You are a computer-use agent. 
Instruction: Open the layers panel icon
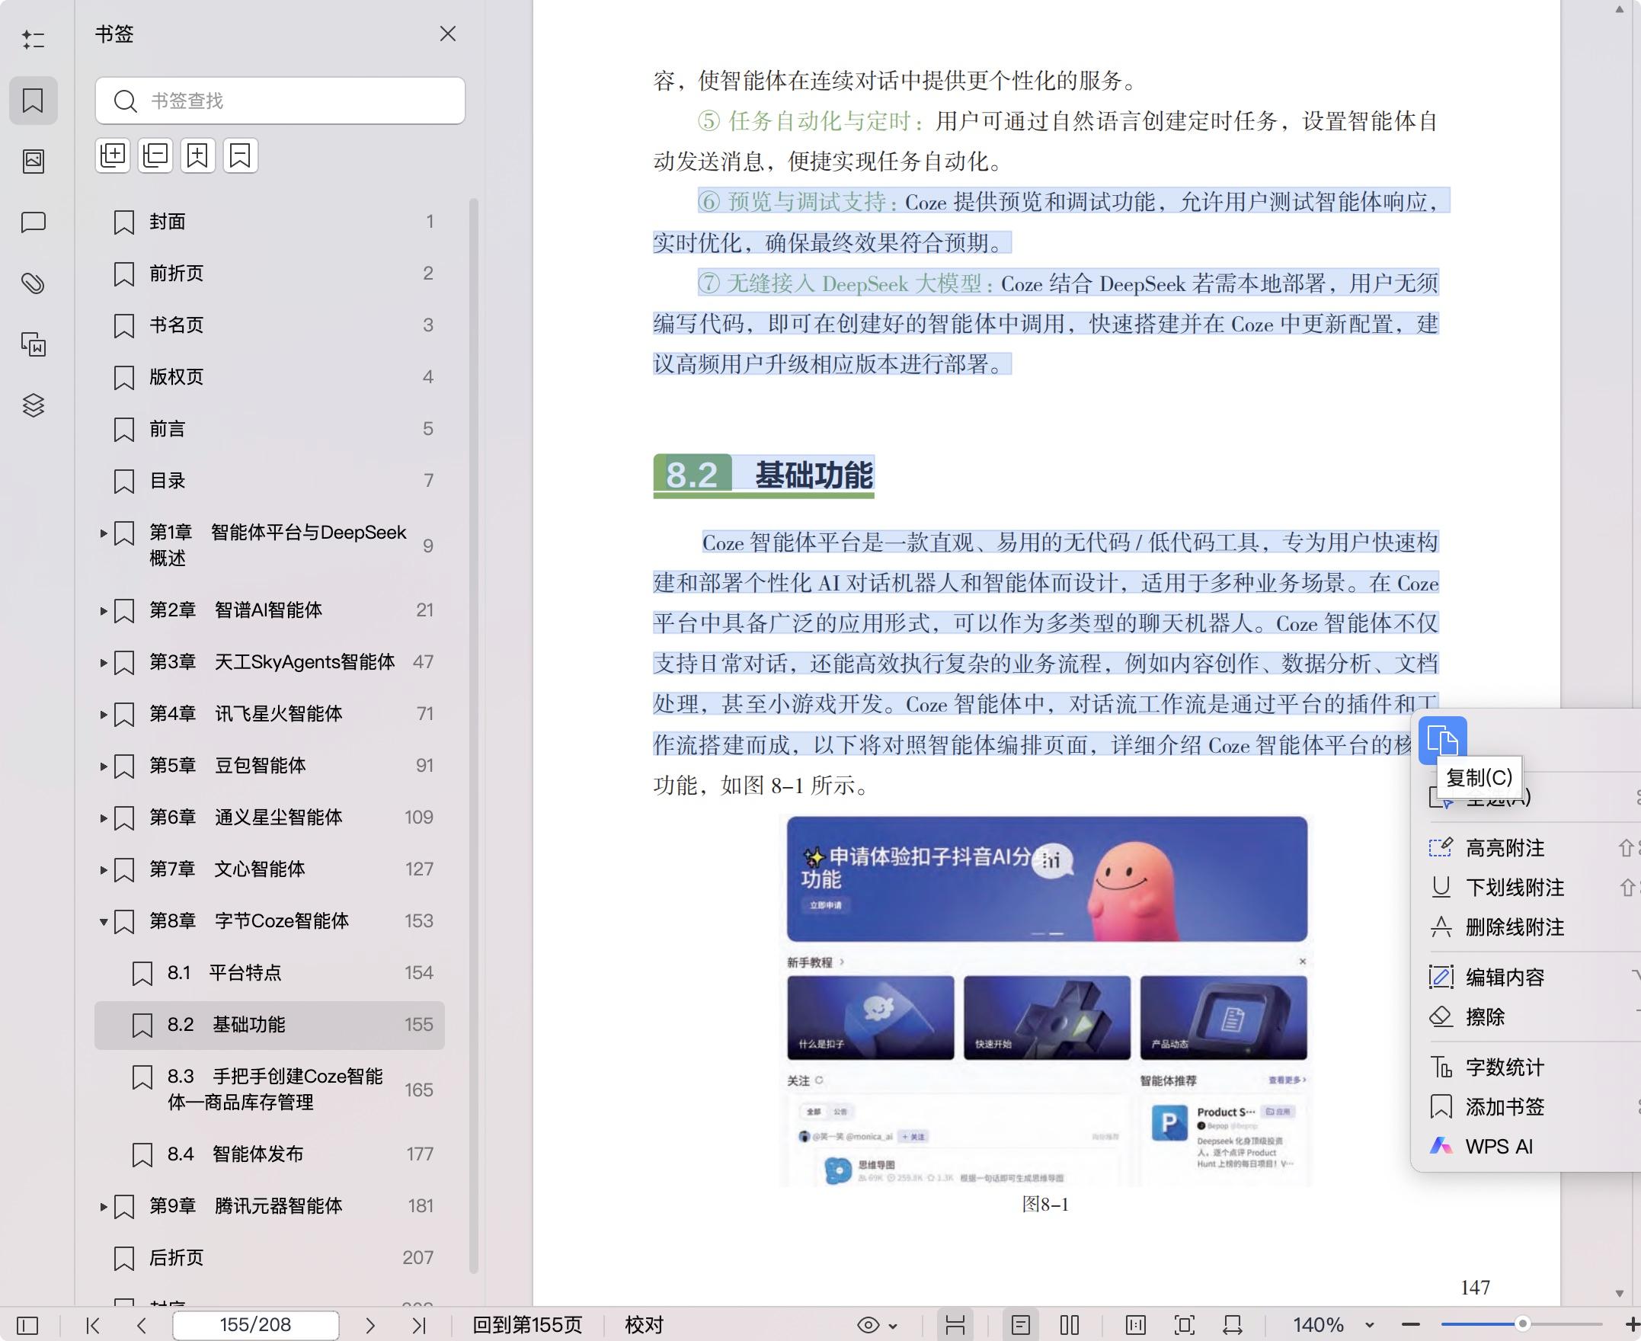coord(34,405)
